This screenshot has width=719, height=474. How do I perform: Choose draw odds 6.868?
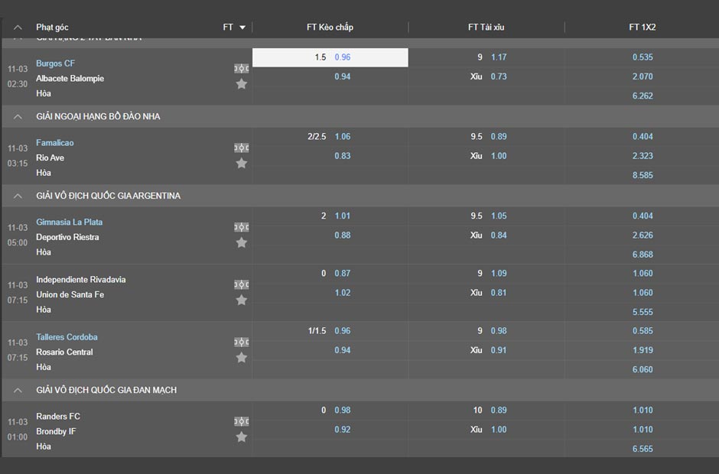tap(643, 255)
